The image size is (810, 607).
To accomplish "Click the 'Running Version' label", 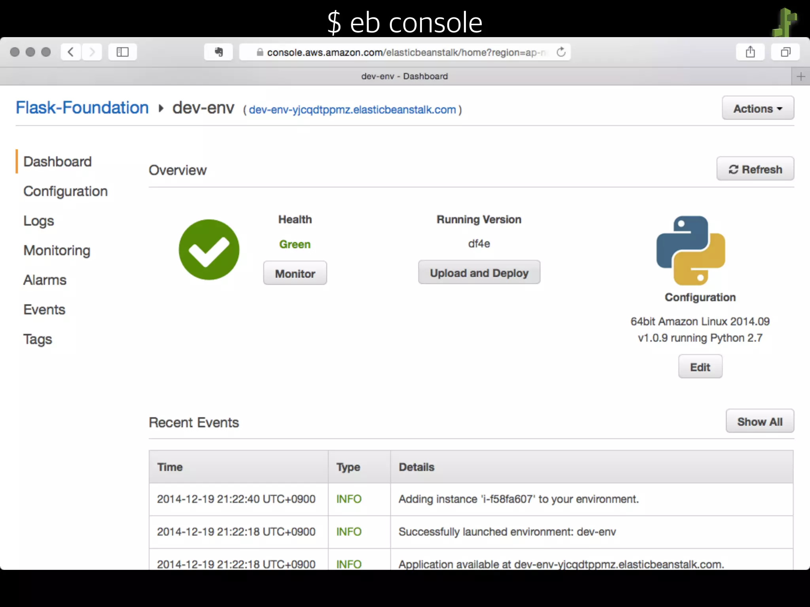I will pyautogui.click(x=479, y=219).
